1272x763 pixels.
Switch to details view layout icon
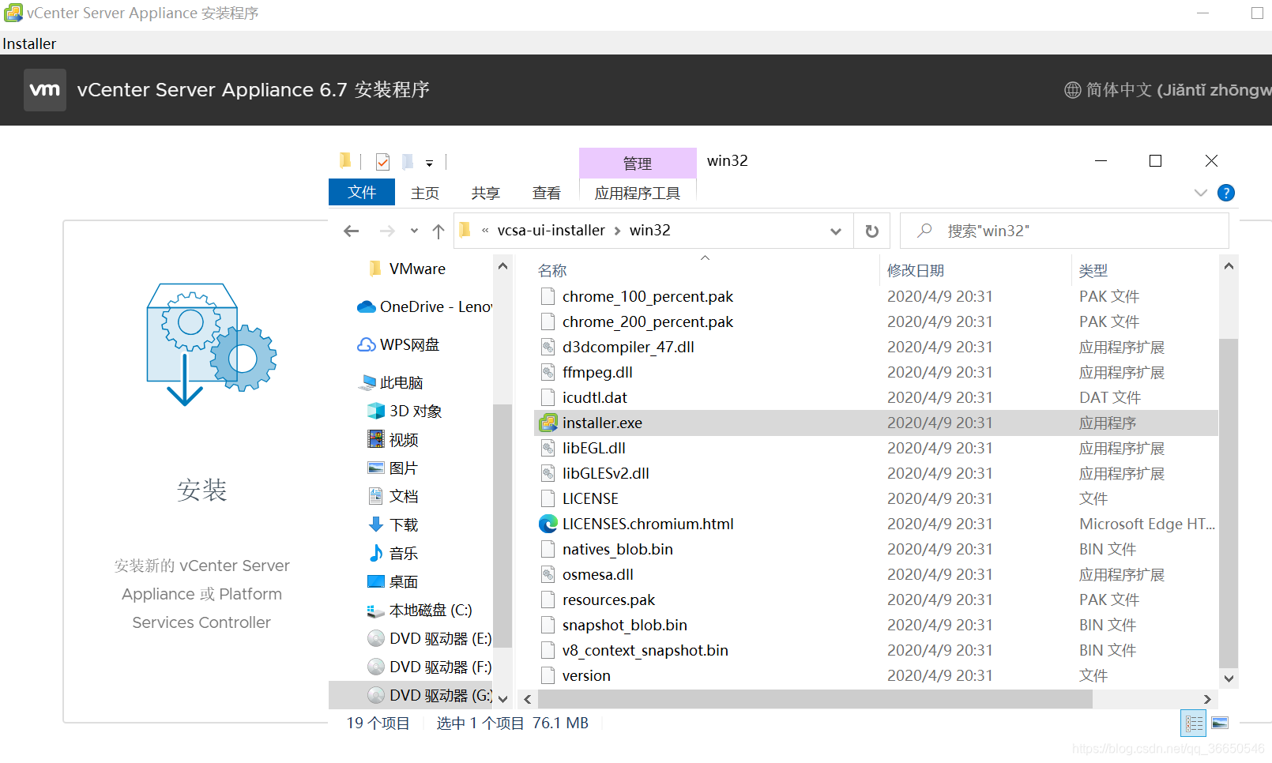[1194, 723]
